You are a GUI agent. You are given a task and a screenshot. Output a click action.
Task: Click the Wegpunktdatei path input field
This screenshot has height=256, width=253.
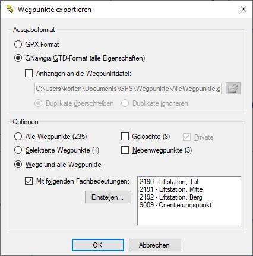(x=128, y=89)
